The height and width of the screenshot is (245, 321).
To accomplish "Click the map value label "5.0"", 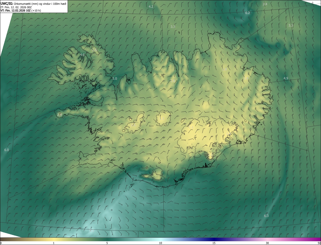I will pyautogui.click(x=115, y=78).
